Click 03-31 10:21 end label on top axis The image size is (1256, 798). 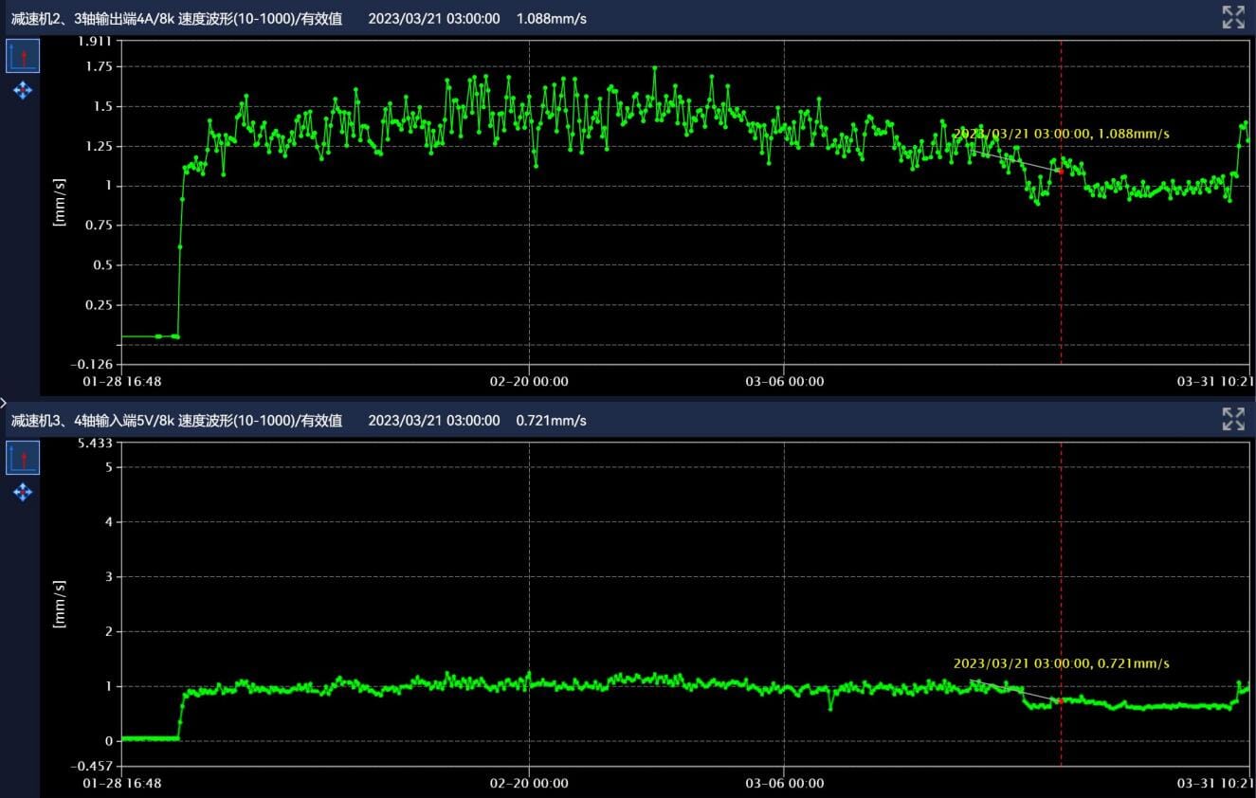1214,381
